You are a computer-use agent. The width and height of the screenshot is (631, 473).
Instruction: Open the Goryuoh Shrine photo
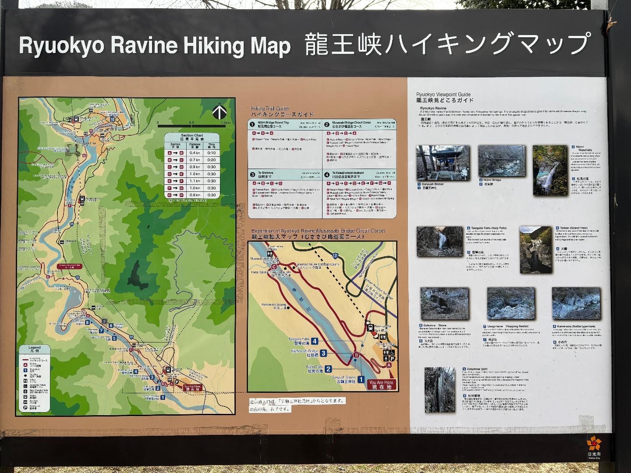(x=443, y=163)
